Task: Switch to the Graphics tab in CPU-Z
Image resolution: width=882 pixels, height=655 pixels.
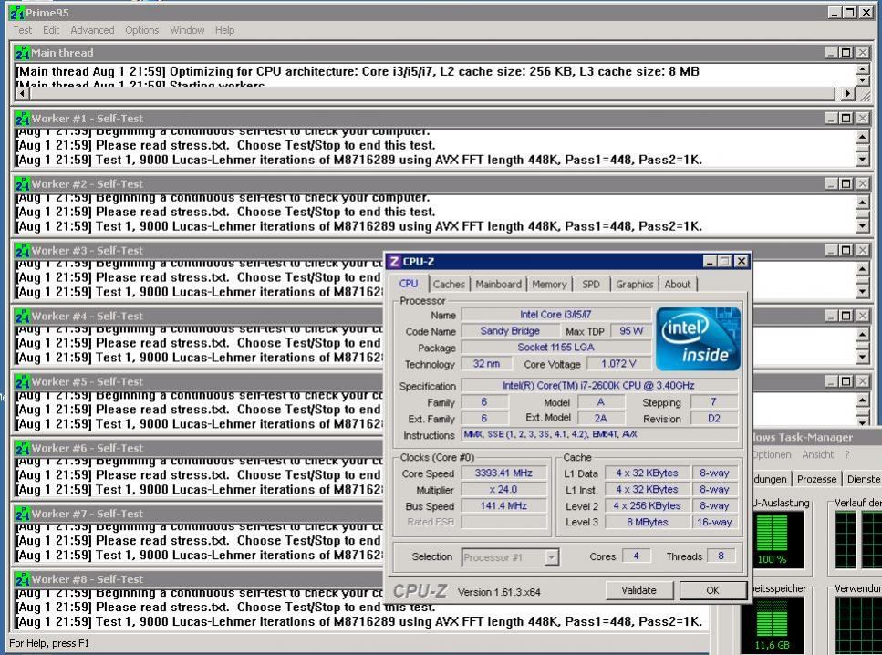Action: click(635, 285)
